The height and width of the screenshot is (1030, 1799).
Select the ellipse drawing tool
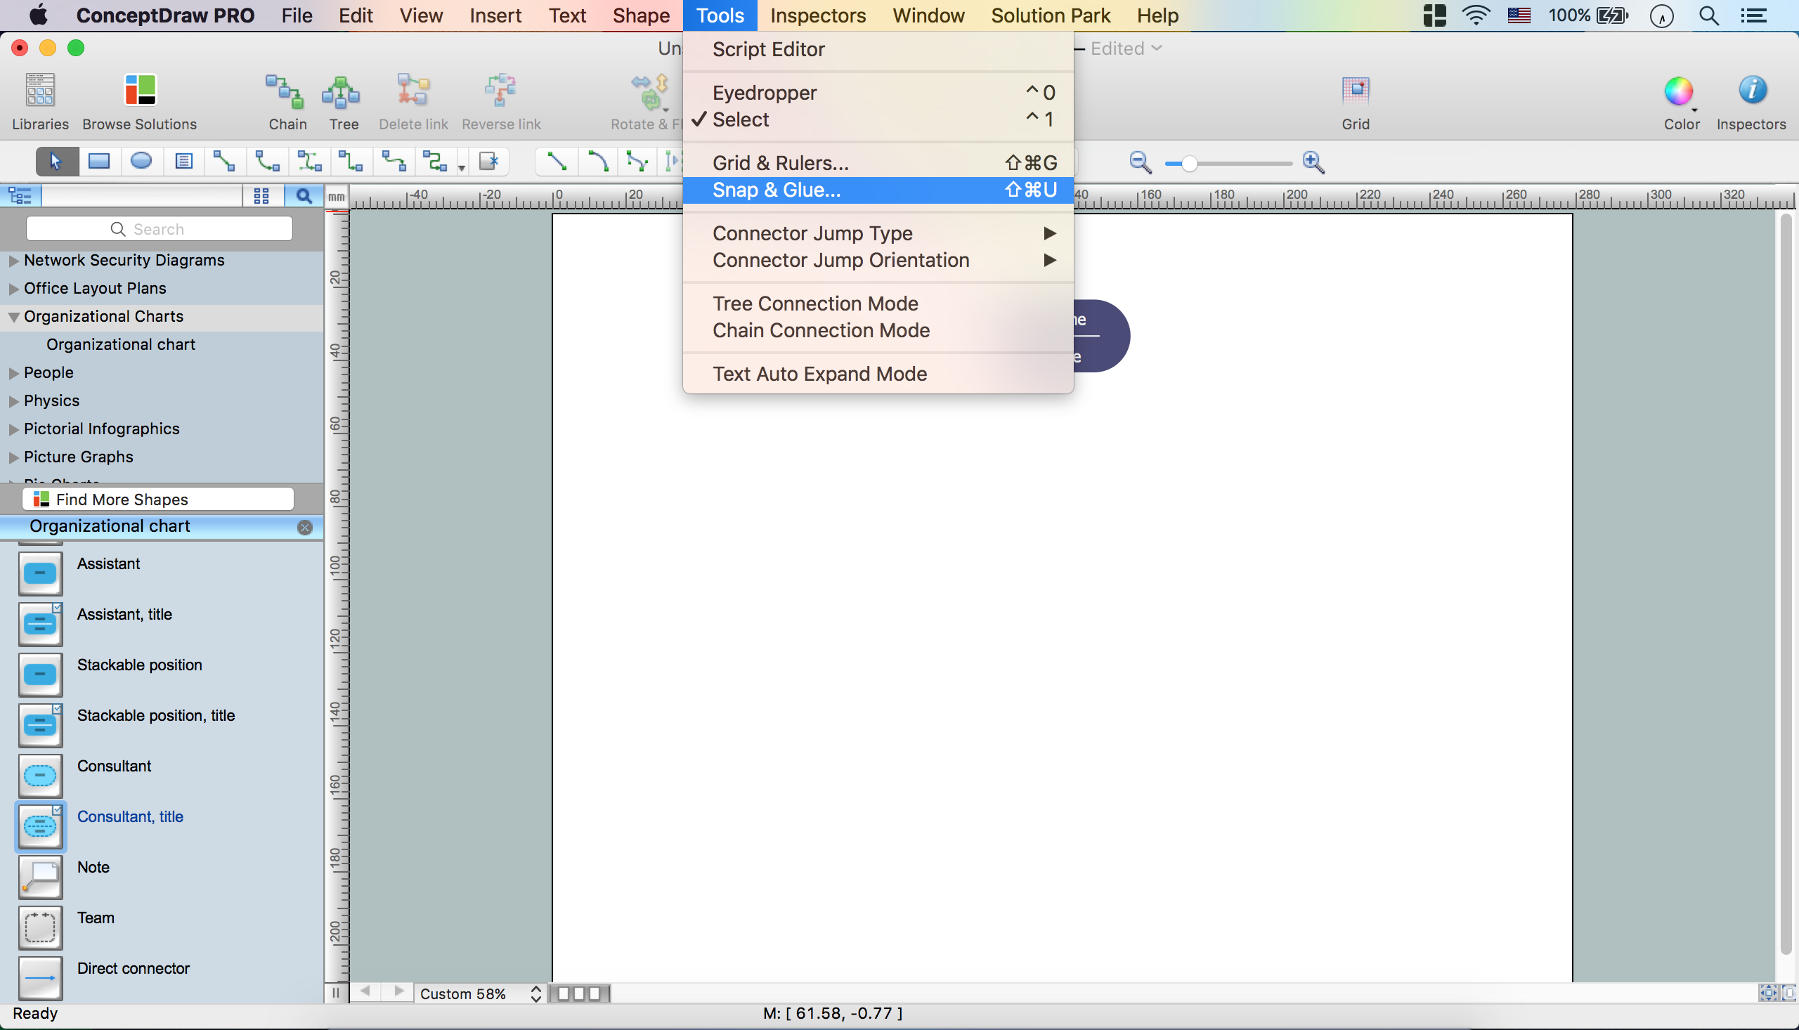pos(141,162)
